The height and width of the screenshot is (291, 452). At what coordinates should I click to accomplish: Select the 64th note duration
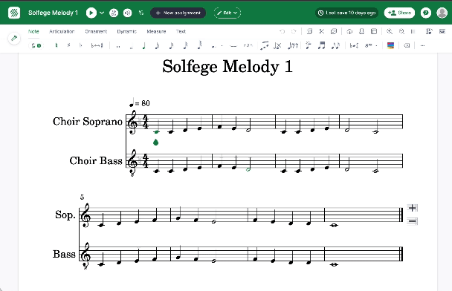coord(199,45)
